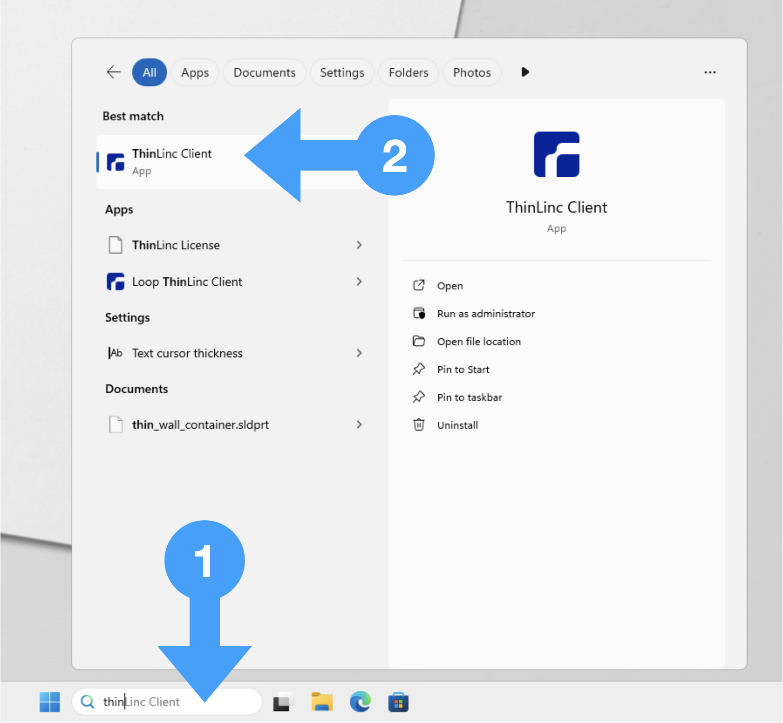The image size is (783, 723).
Task: Click the large ThinLinc Client logo
Action: (556, 154)
